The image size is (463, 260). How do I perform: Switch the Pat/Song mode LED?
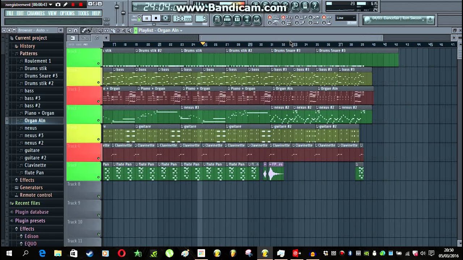click(x=139, y=18)
